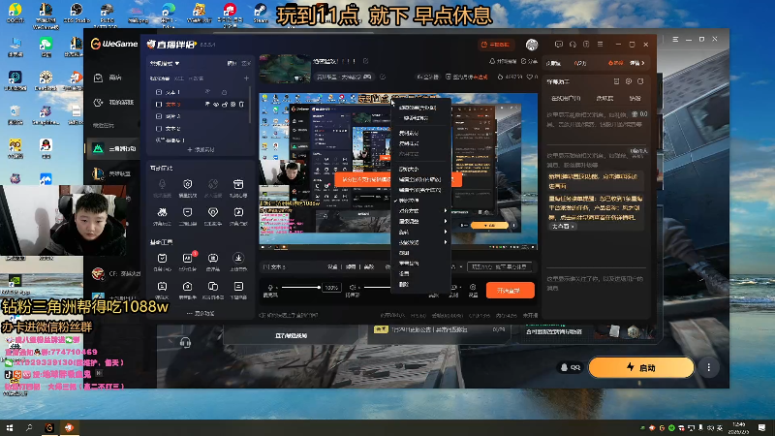
Task: Toggle lock icon on 文本 3 row
Action: point(225,105)
